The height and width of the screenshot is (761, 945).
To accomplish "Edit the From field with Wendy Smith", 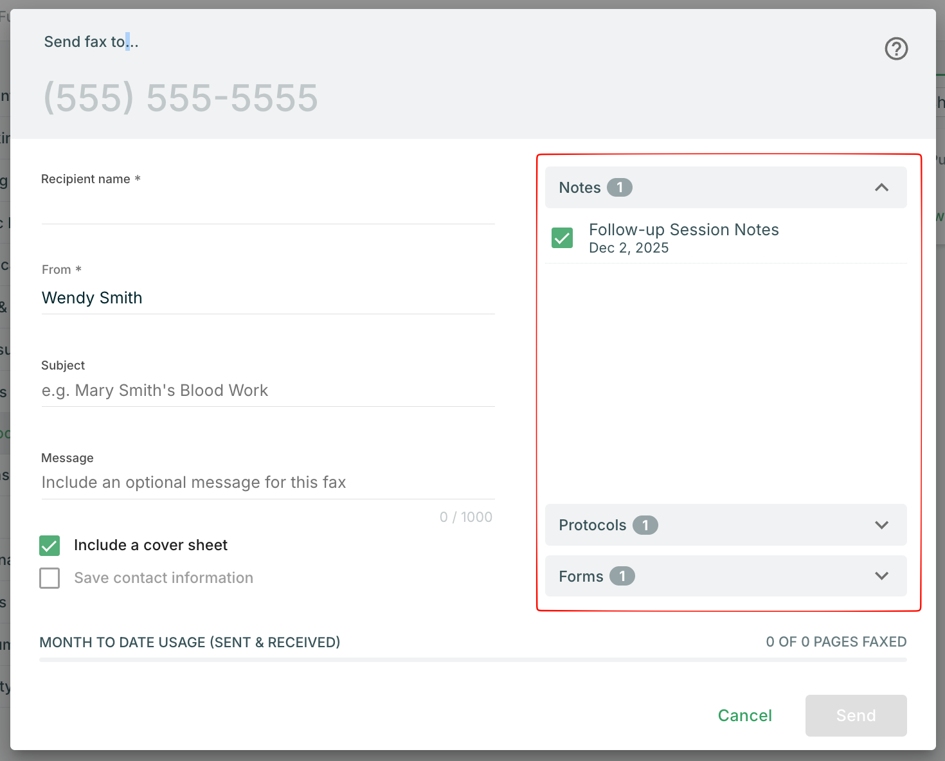I will [x=267, y=298].
